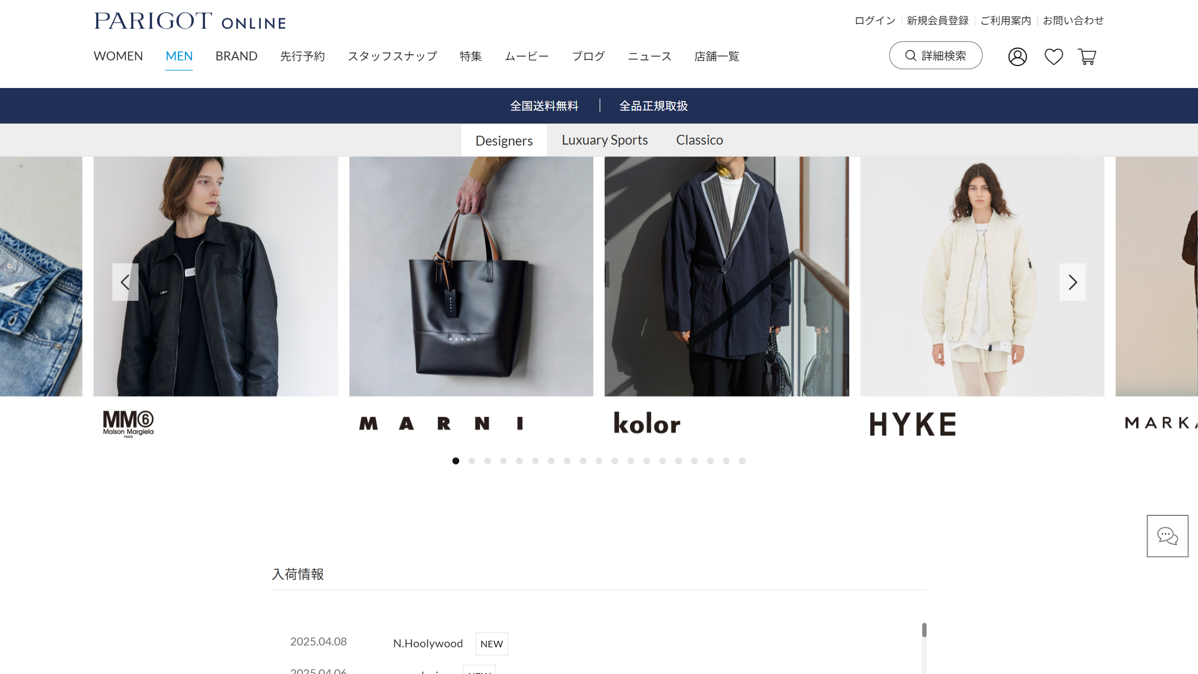Click the PARIGOT ONLINE logo

click(x=190, y=21)
